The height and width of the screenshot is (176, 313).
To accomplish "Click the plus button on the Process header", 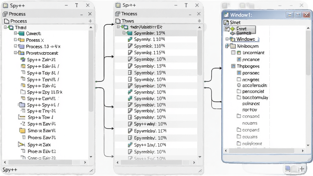I will pyautogui.click(x=90, y=21).
